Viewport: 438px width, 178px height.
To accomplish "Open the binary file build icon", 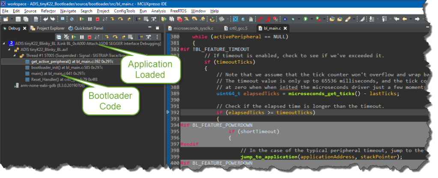I will 36,19.
